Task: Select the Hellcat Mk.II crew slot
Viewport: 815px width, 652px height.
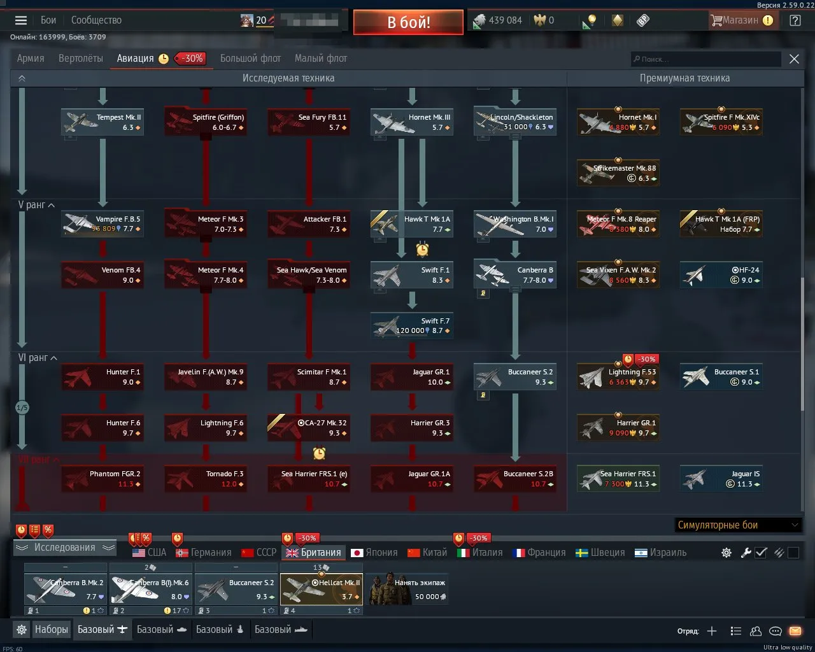Action: [x=322, y=589]
